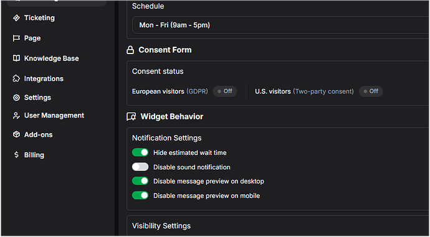Click the Consent Form lock icon
The width and height of the screenshot is (430, 237).
coord(130,50)
